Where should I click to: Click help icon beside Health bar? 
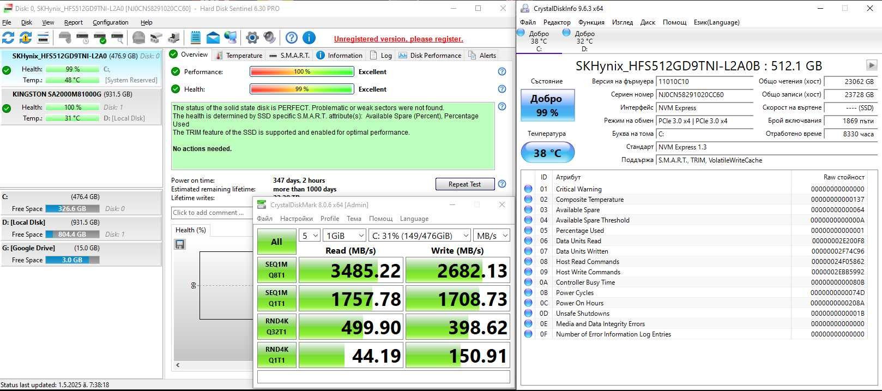pyautogui.click(x=502, y=89)
